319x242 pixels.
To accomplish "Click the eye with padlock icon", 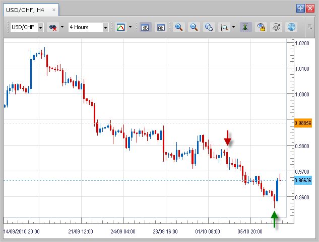I will pos(261,27).
